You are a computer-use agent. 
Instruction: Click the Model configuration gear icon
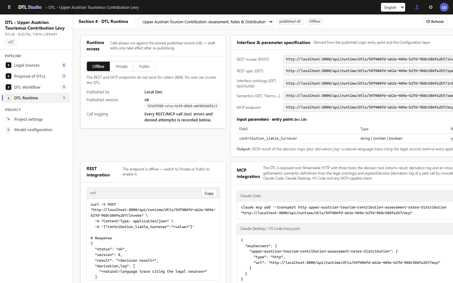(8, 130)
